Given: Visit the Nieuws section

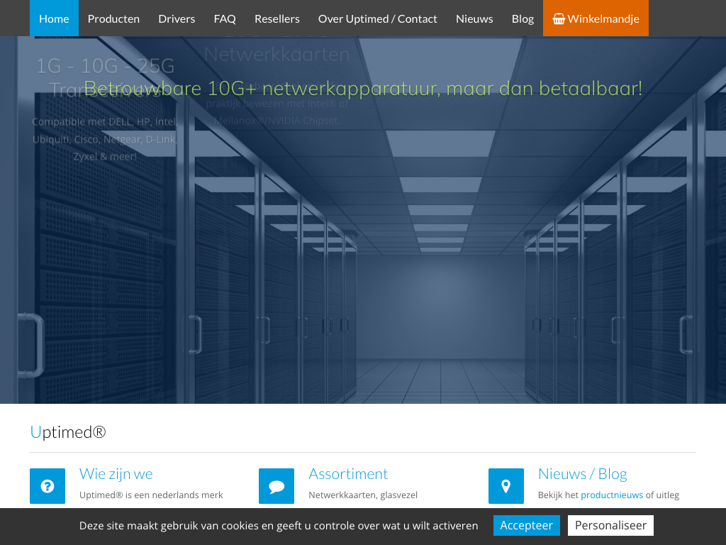Looking at the screenshot, I should pos(474,18).
